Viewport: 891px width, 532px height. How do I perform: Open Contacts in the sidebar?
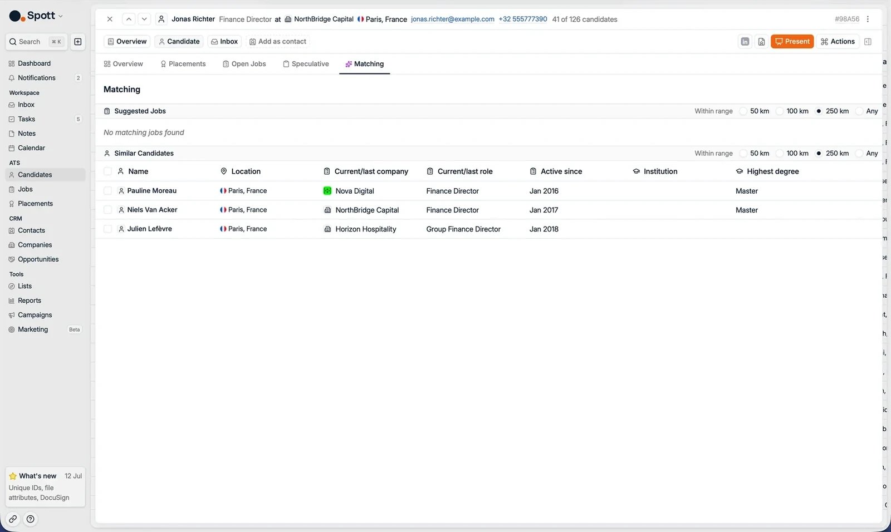[45, 230]
